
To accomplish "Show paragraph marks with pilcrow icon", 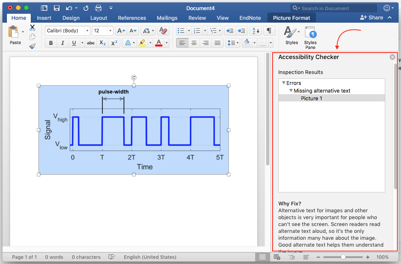I will pos(269,31).
